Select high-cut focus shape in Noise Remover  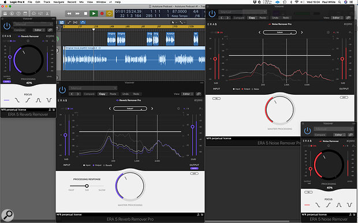coord(318,205)
